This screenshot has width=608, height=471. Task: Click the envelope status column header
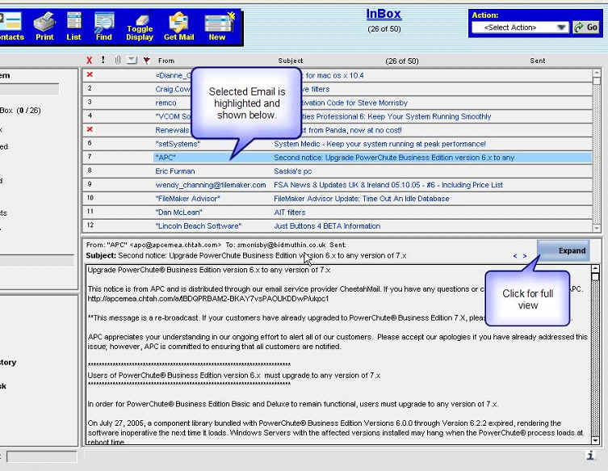coord(132,60)
